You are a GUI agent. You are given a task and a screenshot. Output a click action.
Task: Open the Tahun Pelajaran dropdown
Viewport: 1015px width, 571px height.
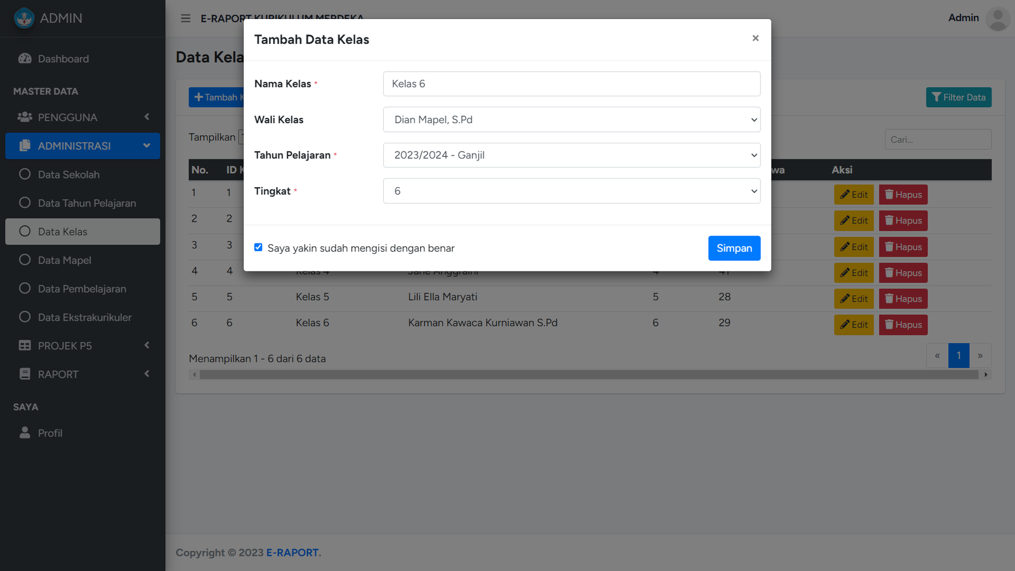point(571,155)
